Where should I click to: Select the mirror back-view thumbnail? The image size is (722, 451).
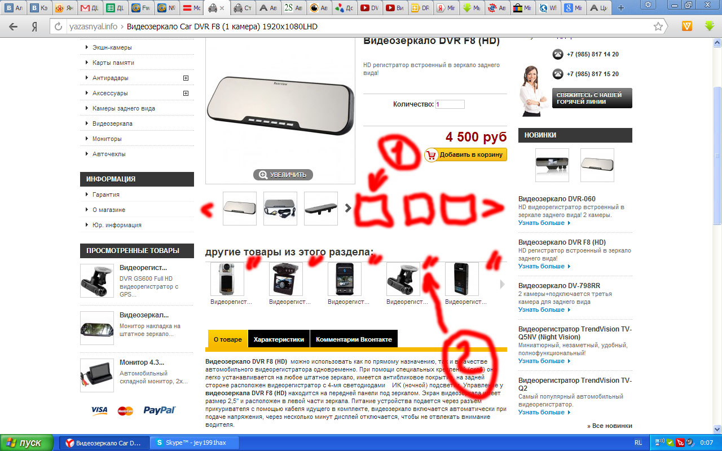click(321, 209)
